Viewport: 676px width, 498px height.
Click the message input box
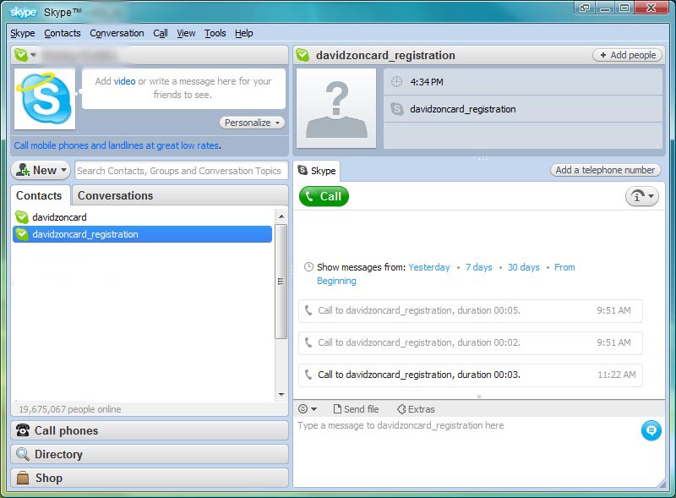point(466,451)
